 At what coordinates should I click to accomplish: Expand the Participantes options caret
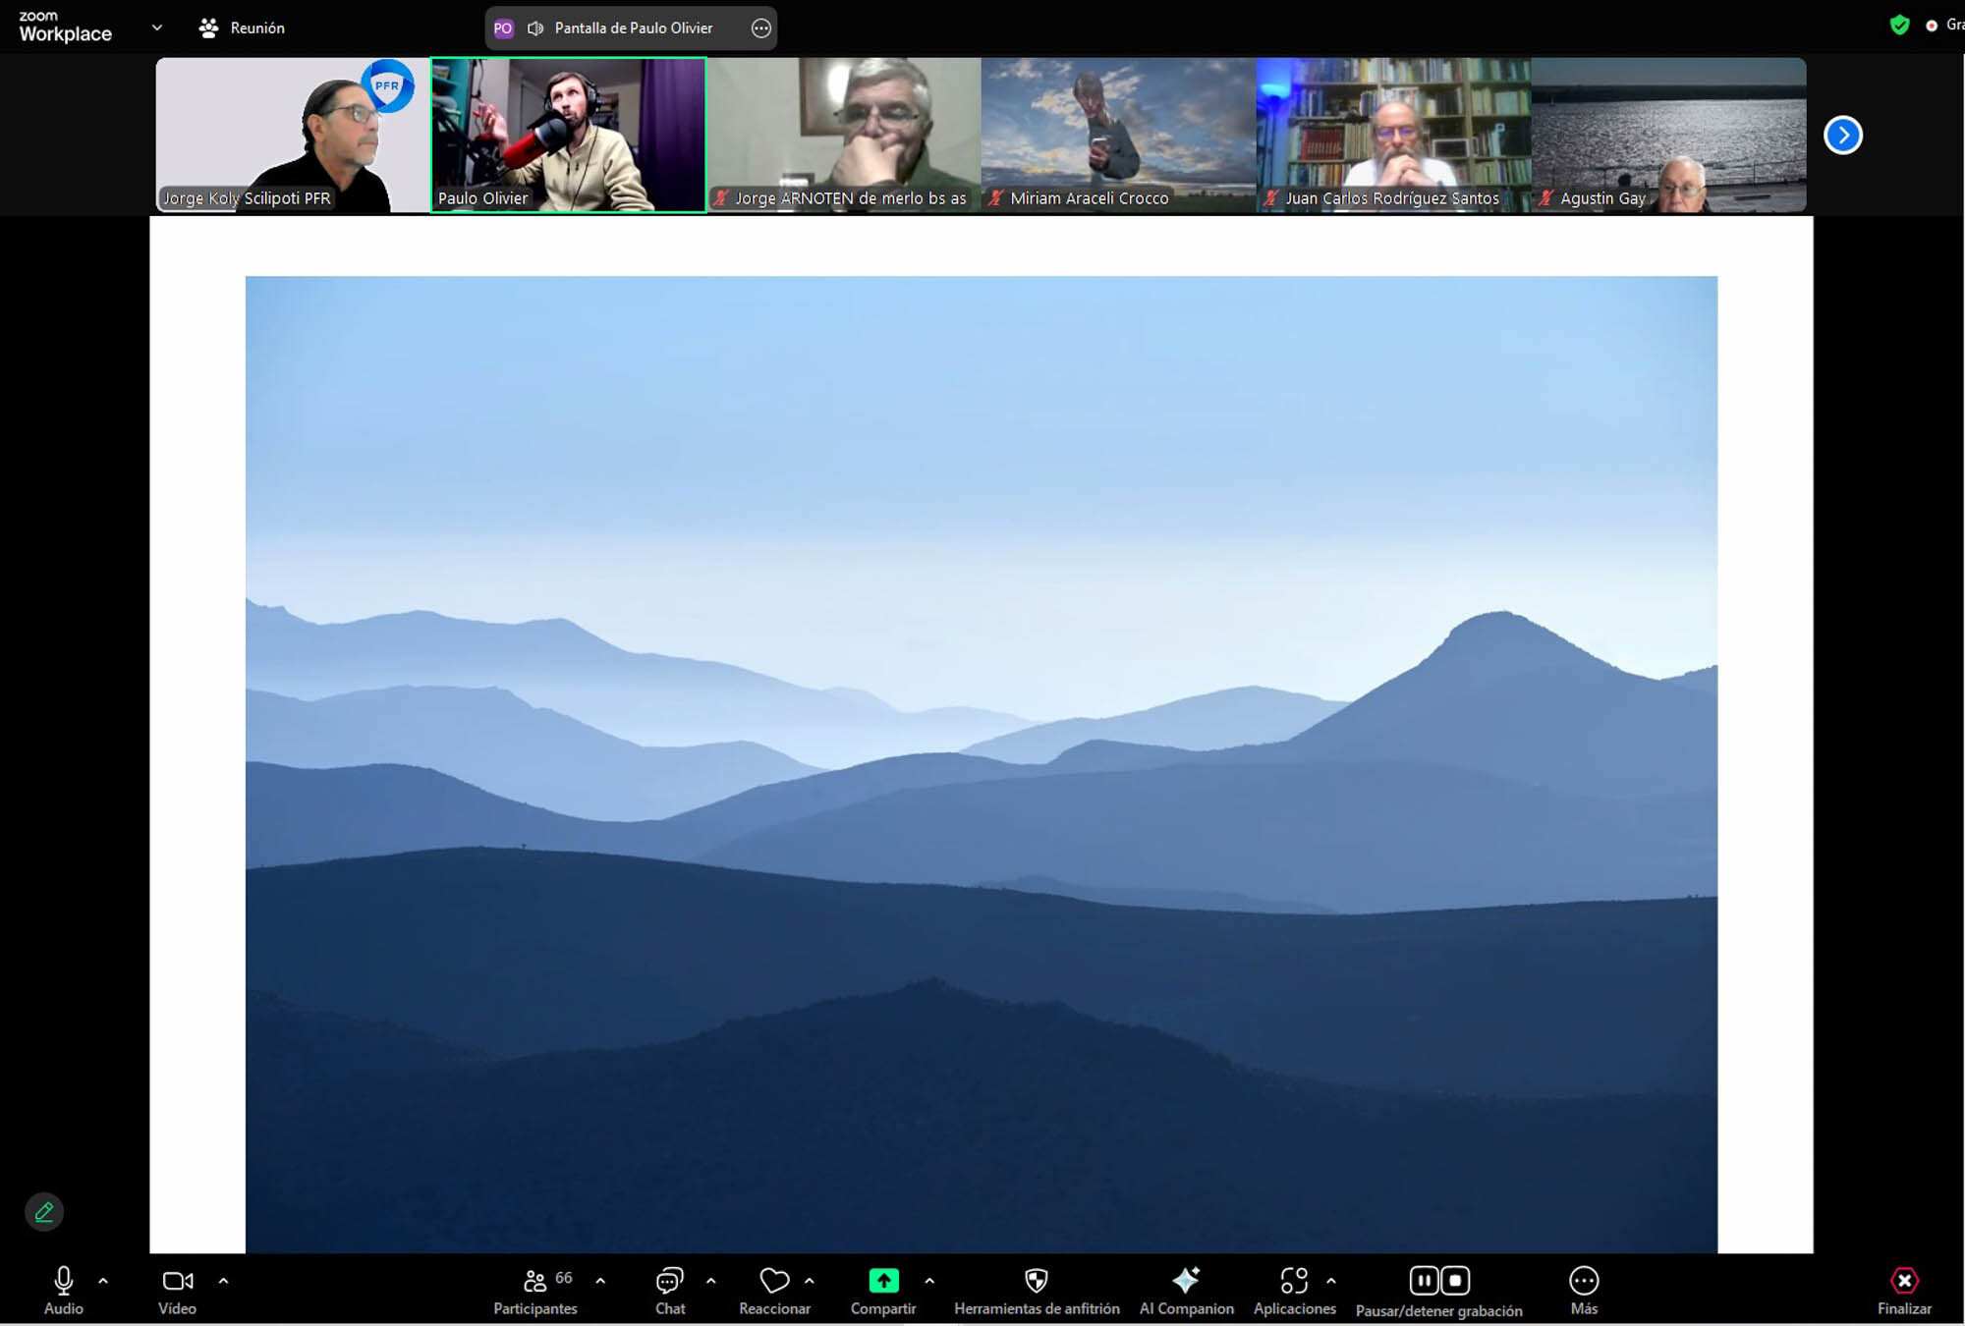click(600, 1281)
